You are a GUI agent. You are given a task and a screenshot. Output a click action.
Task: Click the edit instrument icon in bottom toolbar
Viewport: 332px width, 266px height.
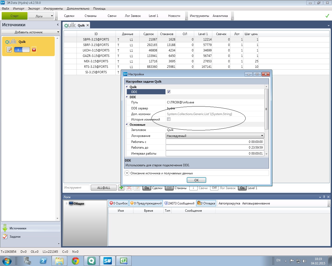pos(137,188)
